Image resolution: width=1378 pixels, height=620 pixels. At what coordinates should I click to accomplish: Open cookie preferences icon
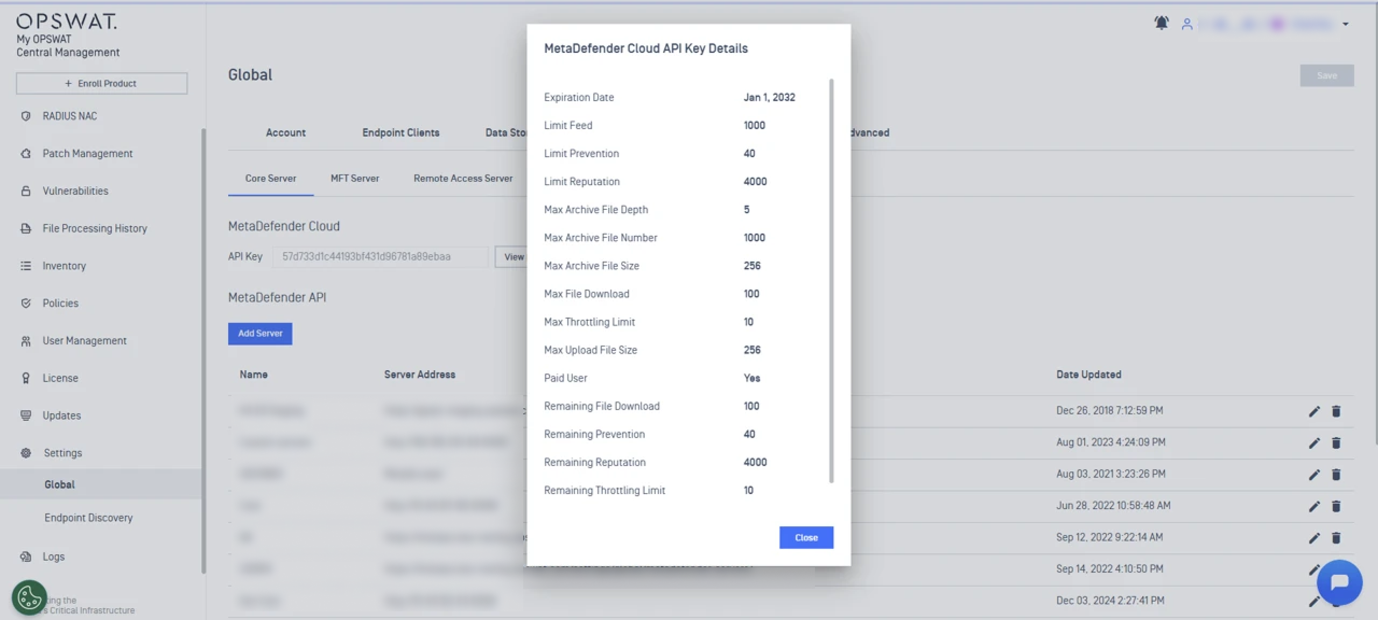(x=29, y=597)
